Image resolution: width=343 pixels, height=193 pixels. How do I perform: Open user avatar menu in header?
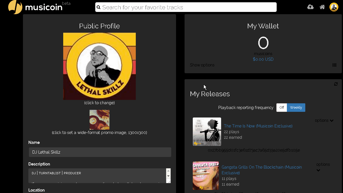(334, 7)
